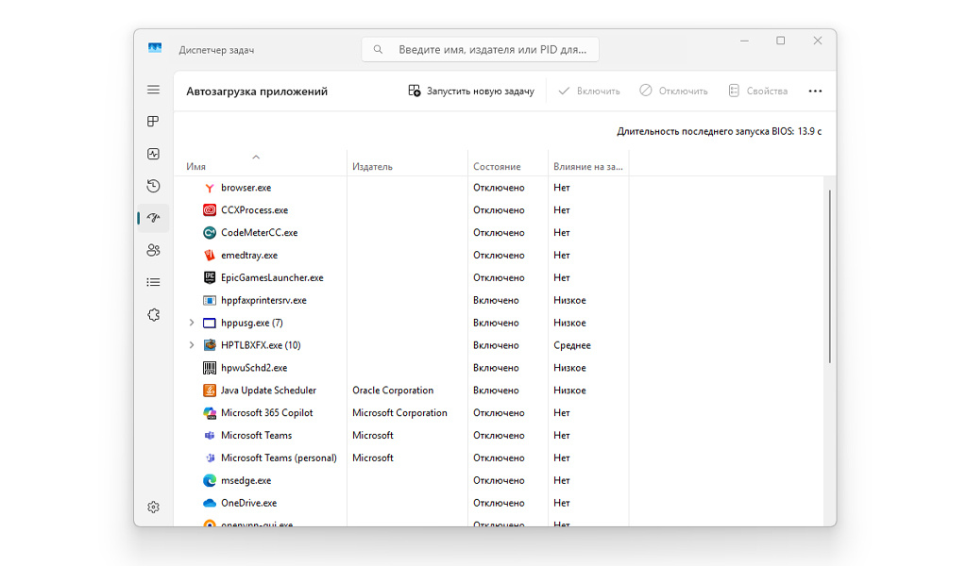Select the hpwuSchd2.exe row name
The width and height of the screenshot is (967, 566).
tap(254, 368)
